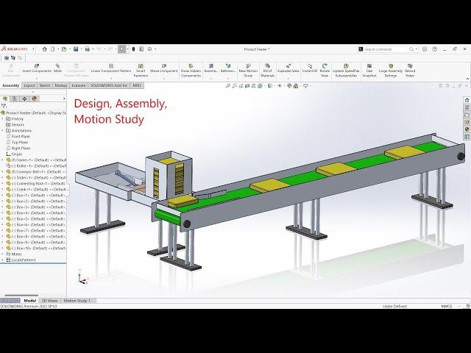Select Top Plane in the tree

click(x=17, y=142)
